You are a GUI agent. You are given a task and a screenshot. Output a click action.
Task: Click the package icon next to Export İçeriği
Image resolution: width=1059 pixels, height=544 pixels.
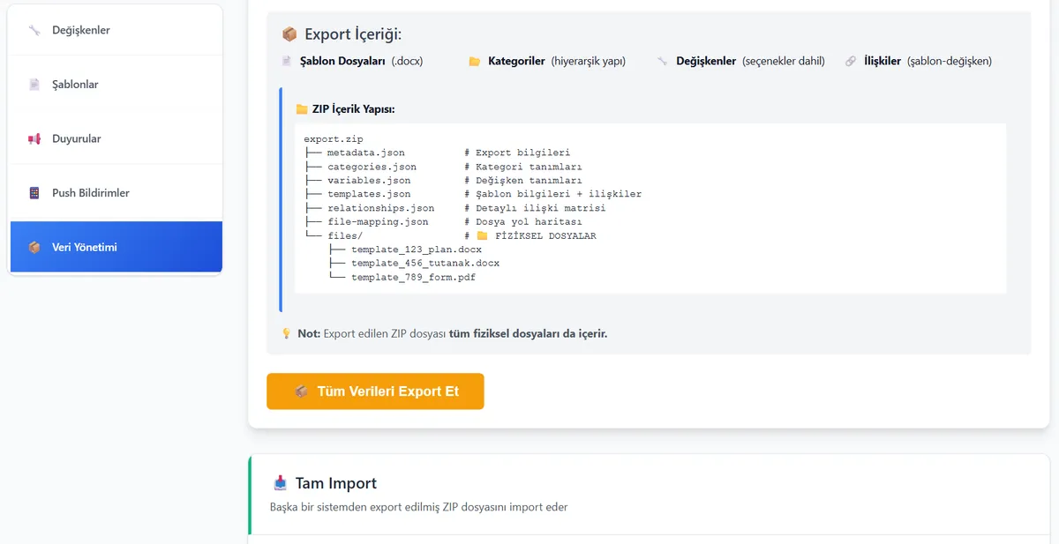(x=289, y=34)
